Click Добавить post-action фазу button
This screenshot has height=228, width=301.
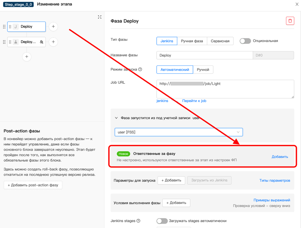click(x=33, y=185)
